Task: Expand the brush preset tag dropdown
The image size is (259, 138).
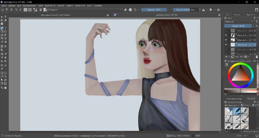Action: pyautogui.click(x=232, y=105)
